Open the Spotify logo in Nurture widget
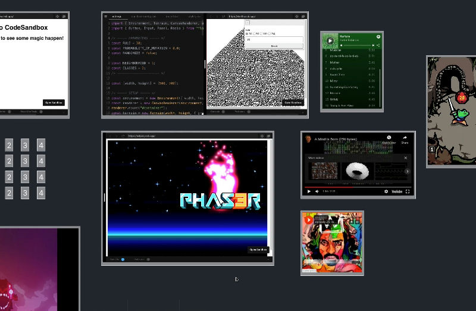476x311 pixels. pyautogui.click(x=378, y=36)
